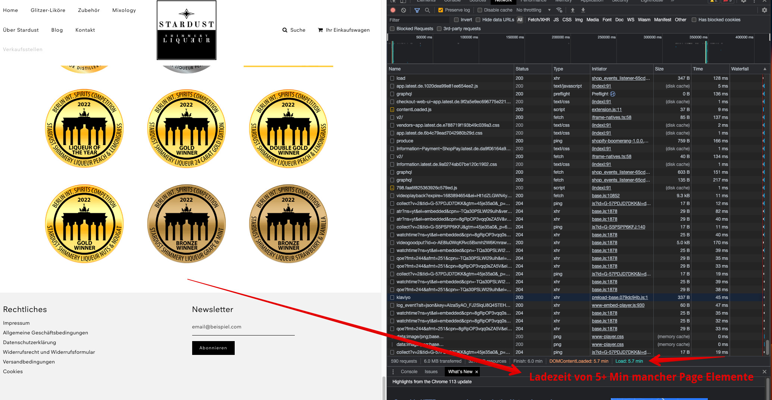Open the Kontakt page link
This screenshot has height=400, width=772.
point(85,30)
